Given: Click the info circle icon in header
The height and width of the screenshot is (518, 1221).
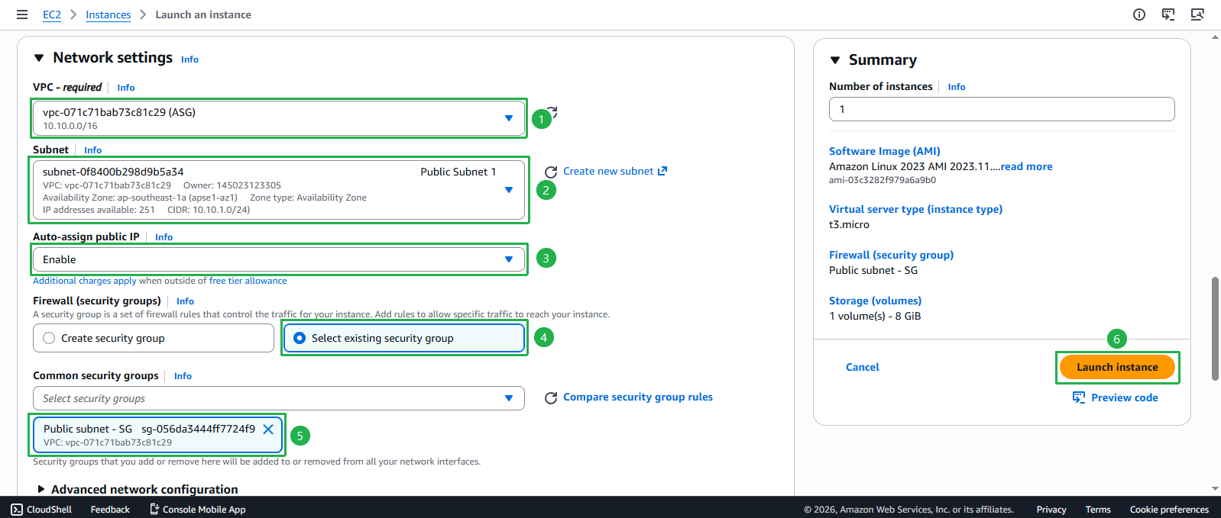Looking at the screenshot, I should [1139, 14].
